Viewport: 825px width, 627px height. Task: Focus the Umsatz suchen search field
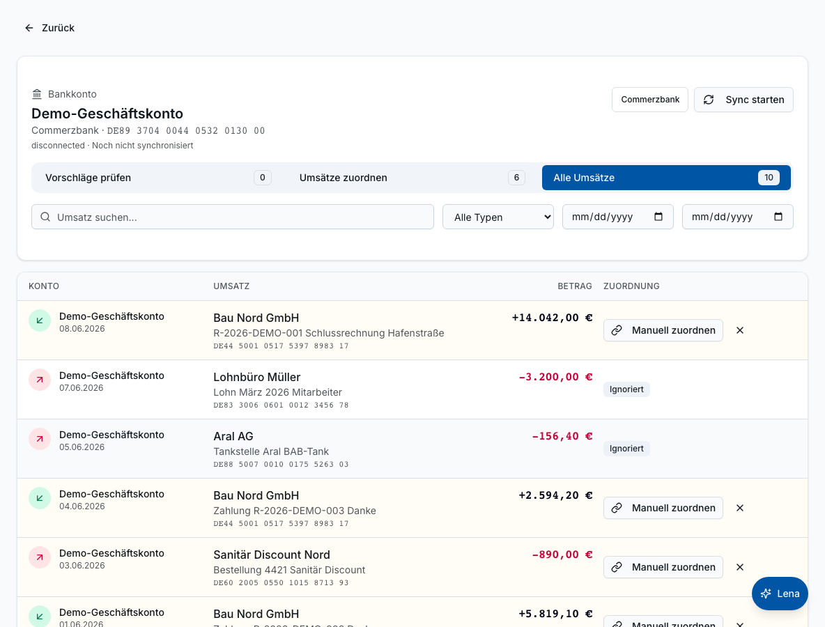click(233, 217)
